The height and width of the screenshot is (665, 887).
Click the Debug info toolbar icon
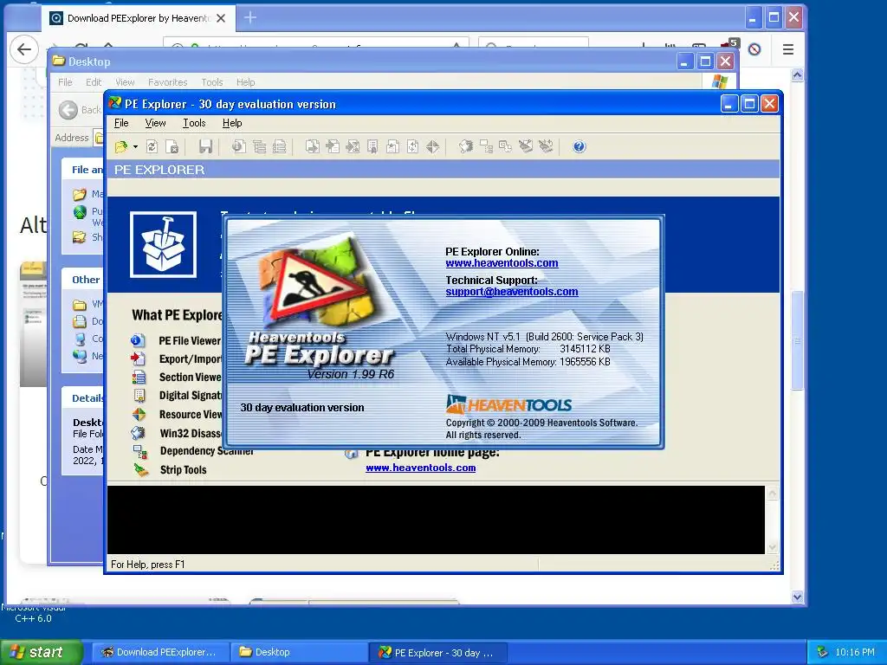tap(392, 147)
